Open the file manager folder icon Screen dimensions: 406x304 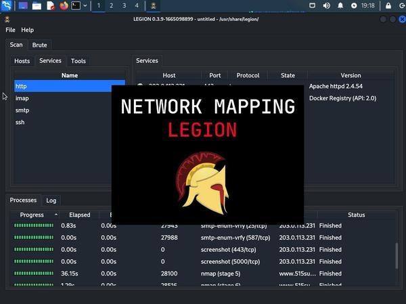[37, 5]
